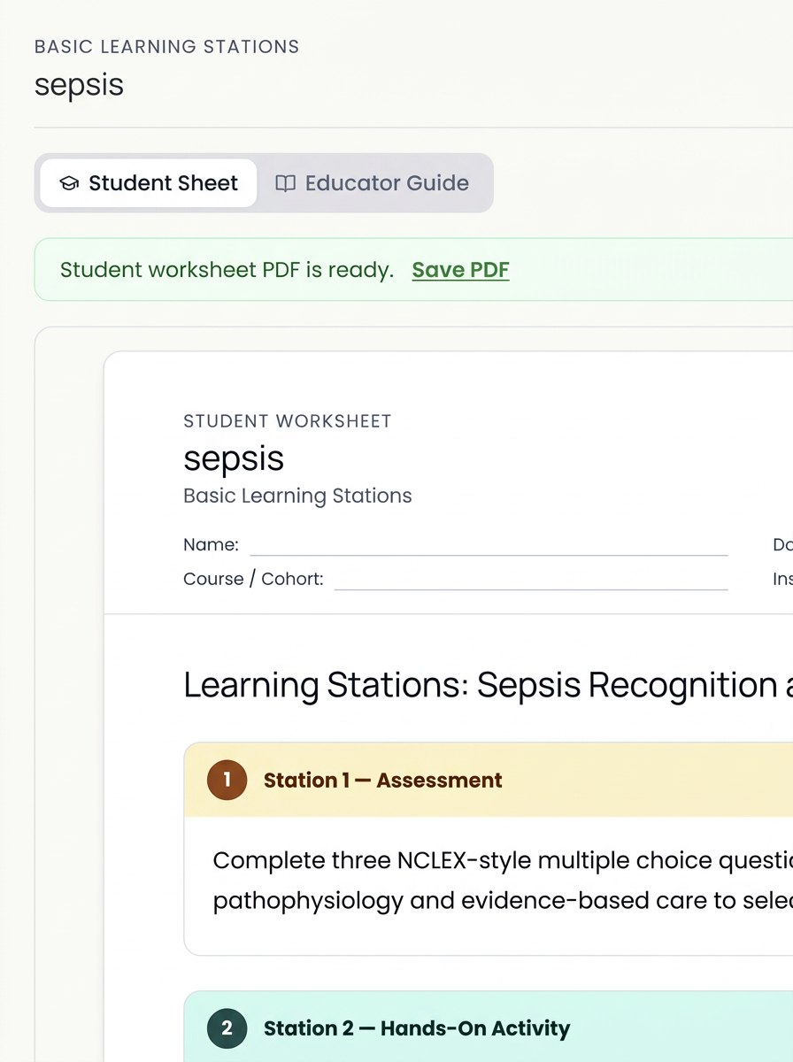Click the Station 1 number badge

(227, 780)
